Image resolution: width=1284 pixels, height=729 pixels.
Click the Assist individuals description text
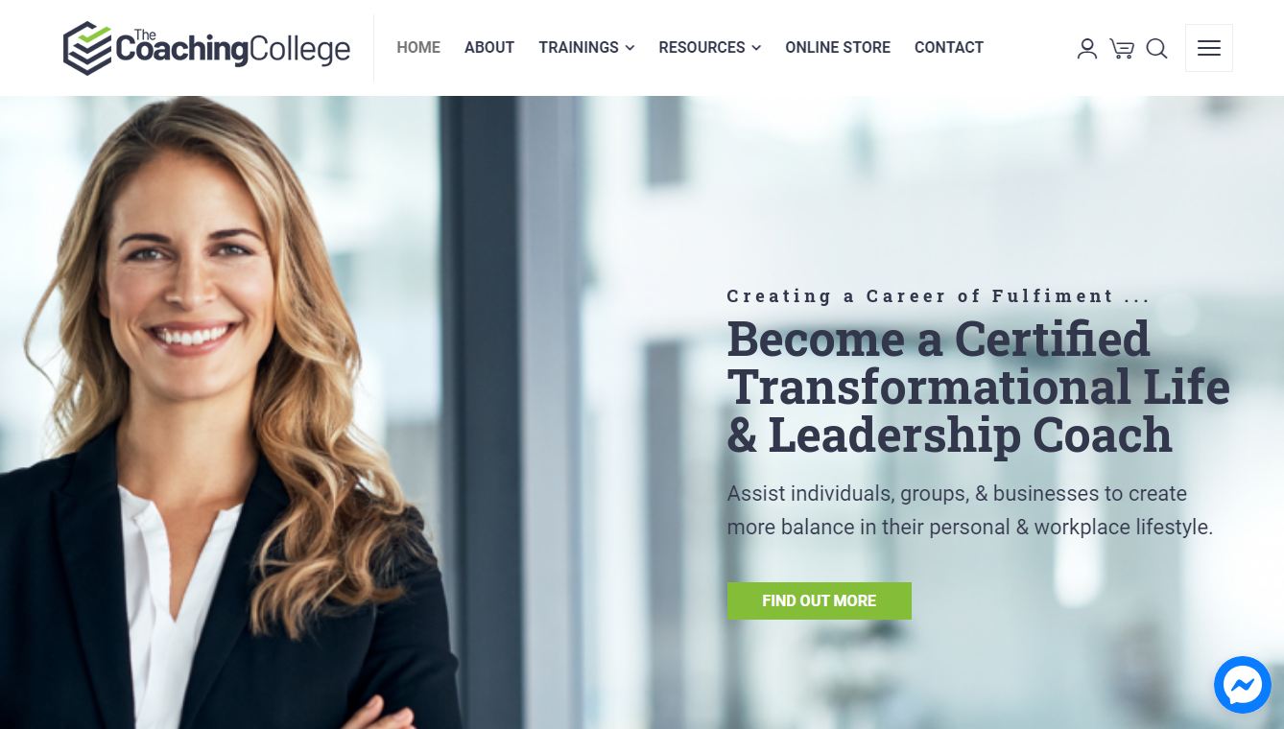(970, 510)
